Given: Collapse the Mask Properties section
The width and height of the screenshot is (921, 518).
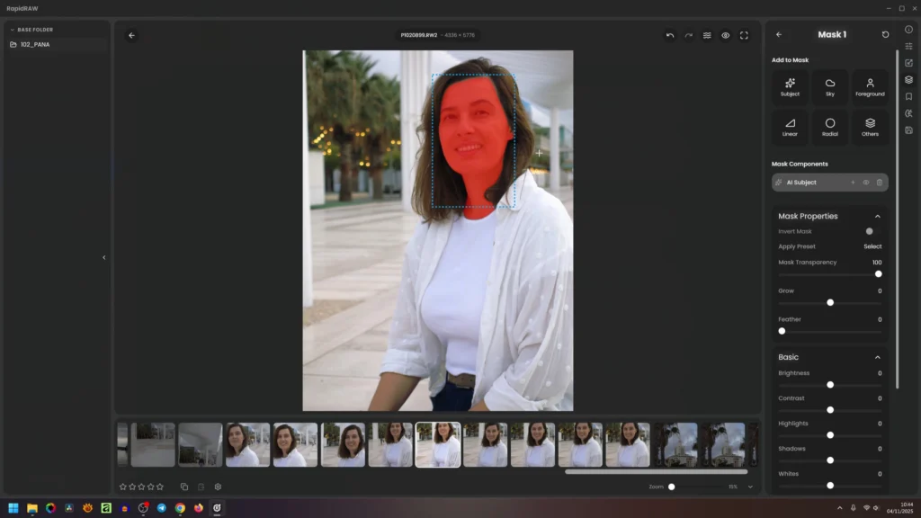Looking at the screenshot, I should pos(877,216).
